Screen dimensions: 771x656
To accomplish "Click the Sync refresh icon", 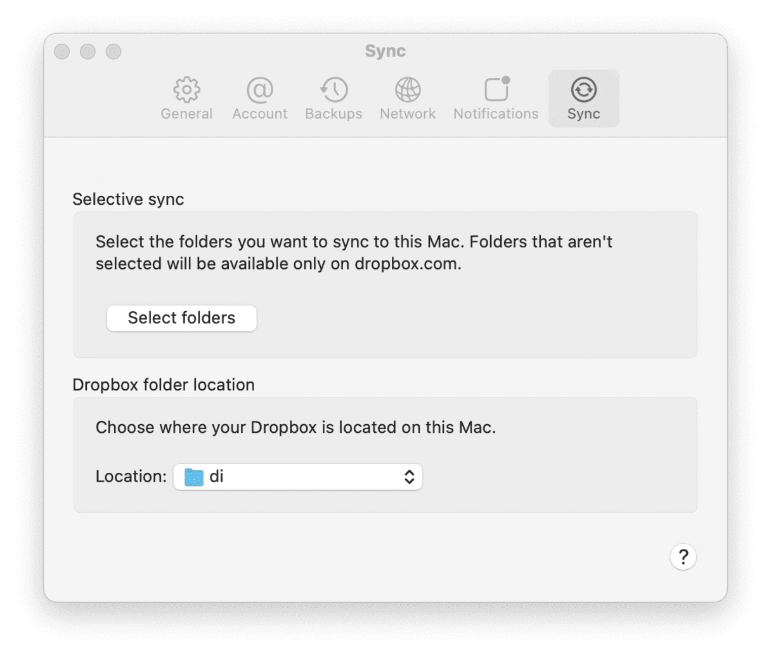I will click(x=583, y=89).
